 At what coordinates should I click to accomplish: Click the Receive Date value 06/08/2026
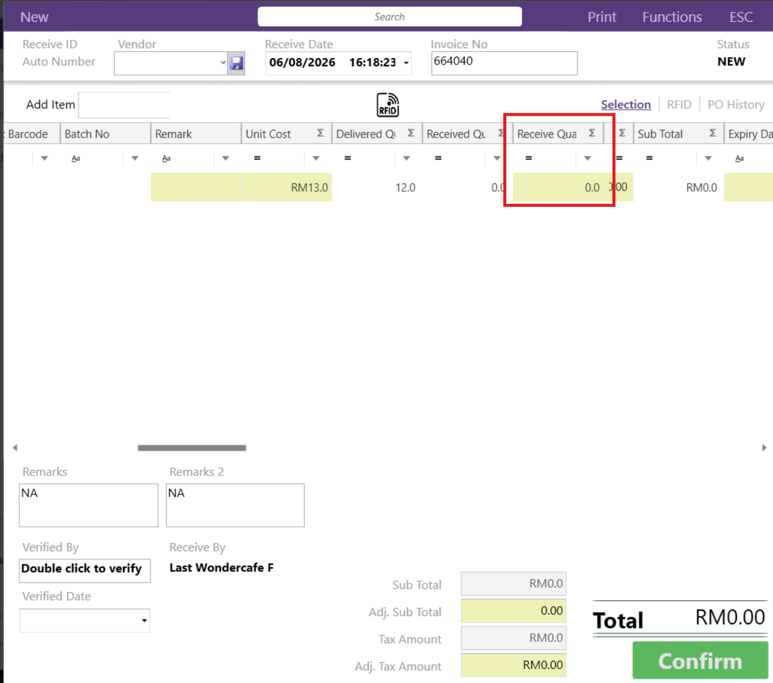click(302, 63)
